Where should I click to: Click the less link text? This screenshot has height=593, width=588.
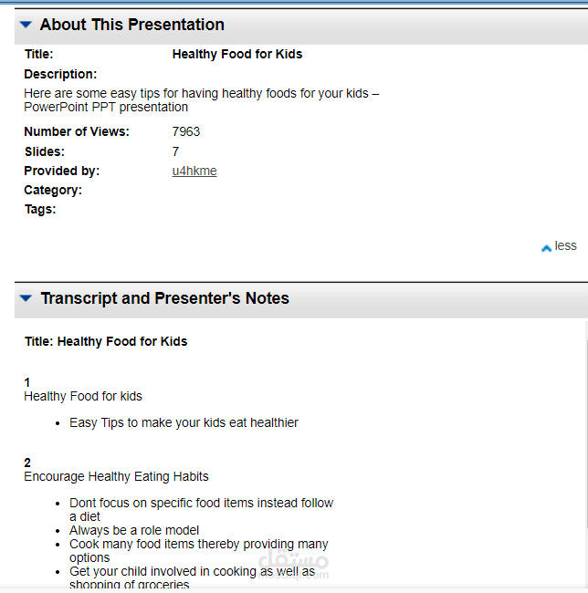[566, 245]
